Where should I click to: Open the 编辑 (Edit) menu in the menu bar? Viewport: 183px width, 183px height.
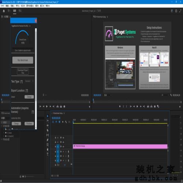coord(7,6)
